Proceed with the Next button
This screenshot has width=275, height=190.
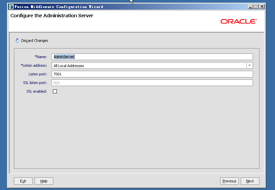click(x=250, y=181)
